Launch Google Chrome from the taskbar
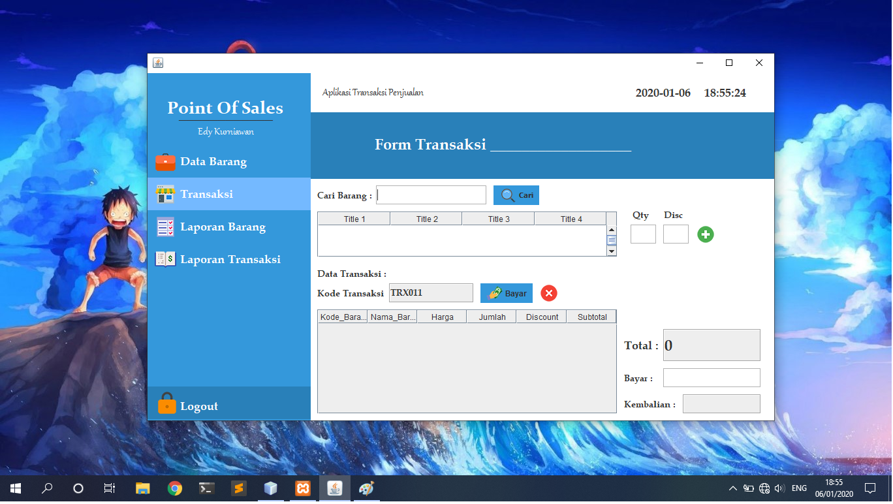The image size is (893, 504). point(175,488)
